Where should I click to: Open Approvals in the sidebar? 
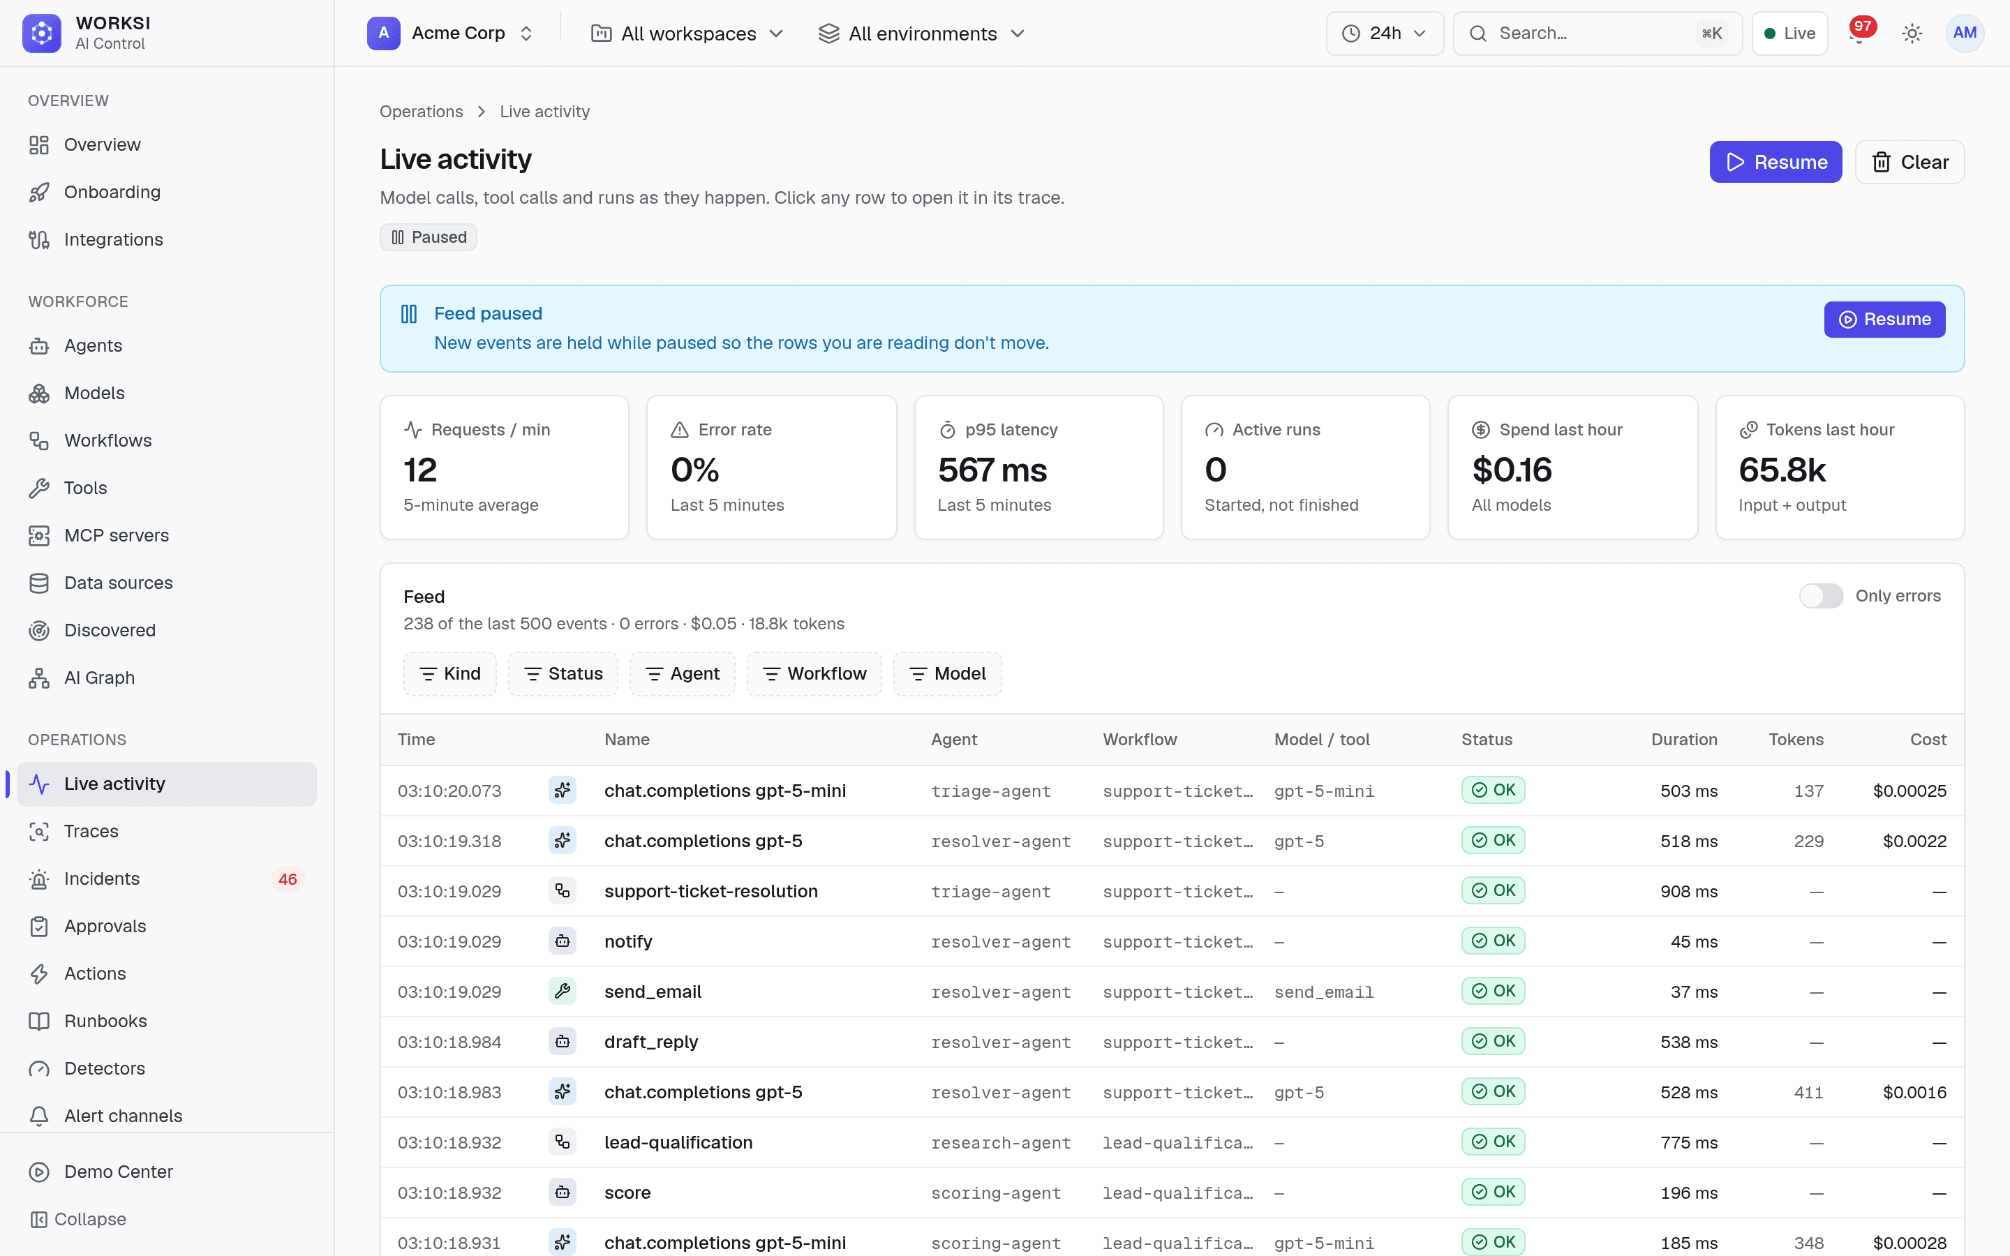[166, 926]
